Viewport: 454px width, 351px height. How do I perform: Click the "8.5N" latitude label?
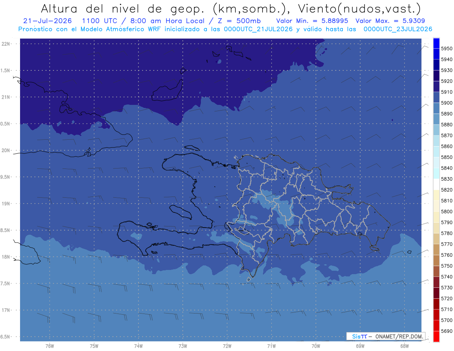(6, 230)
